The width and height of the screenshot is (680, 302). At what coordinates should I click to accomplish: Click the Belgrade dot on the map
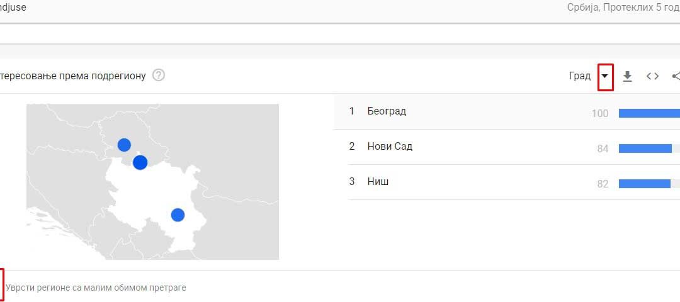[140, 162]
